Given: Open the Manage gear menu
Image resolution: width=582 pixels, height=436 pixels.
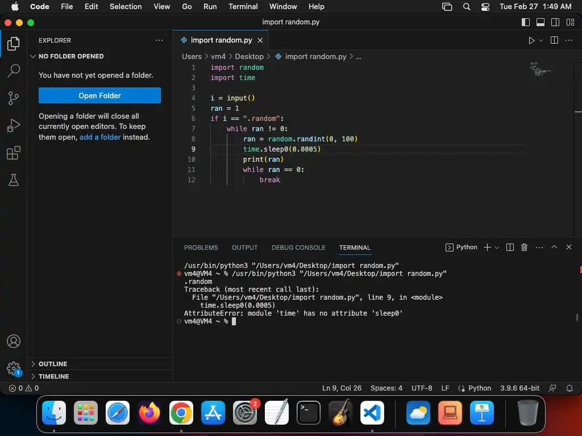Looking at the screenshot, I should (x=14, y=368).
